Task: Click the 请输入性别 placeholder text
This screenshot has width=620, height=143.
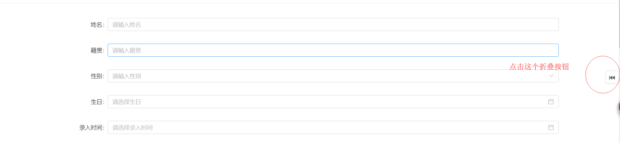Action: pos(127,76)
